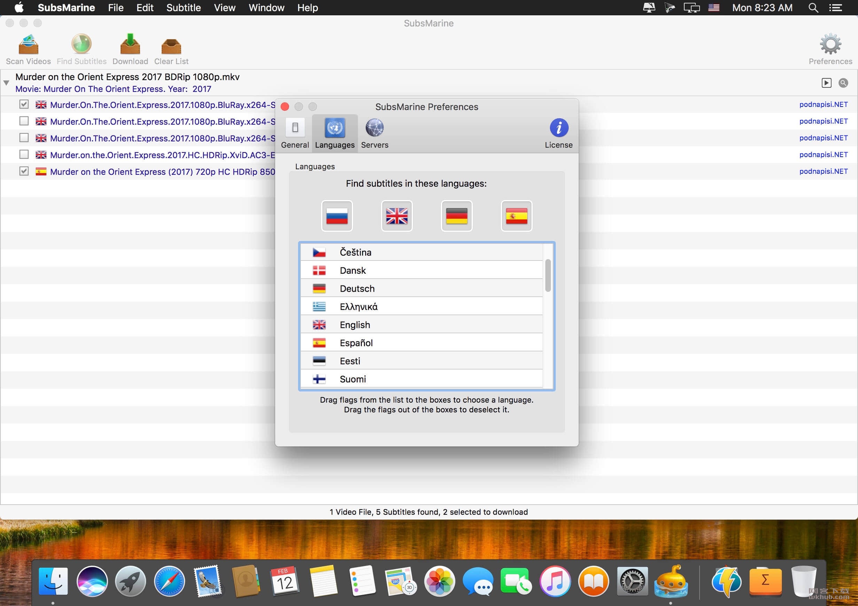Click the magnifier search icon in movie row
The width and height of the screenshot is (858, 606).
coord(843,83)
